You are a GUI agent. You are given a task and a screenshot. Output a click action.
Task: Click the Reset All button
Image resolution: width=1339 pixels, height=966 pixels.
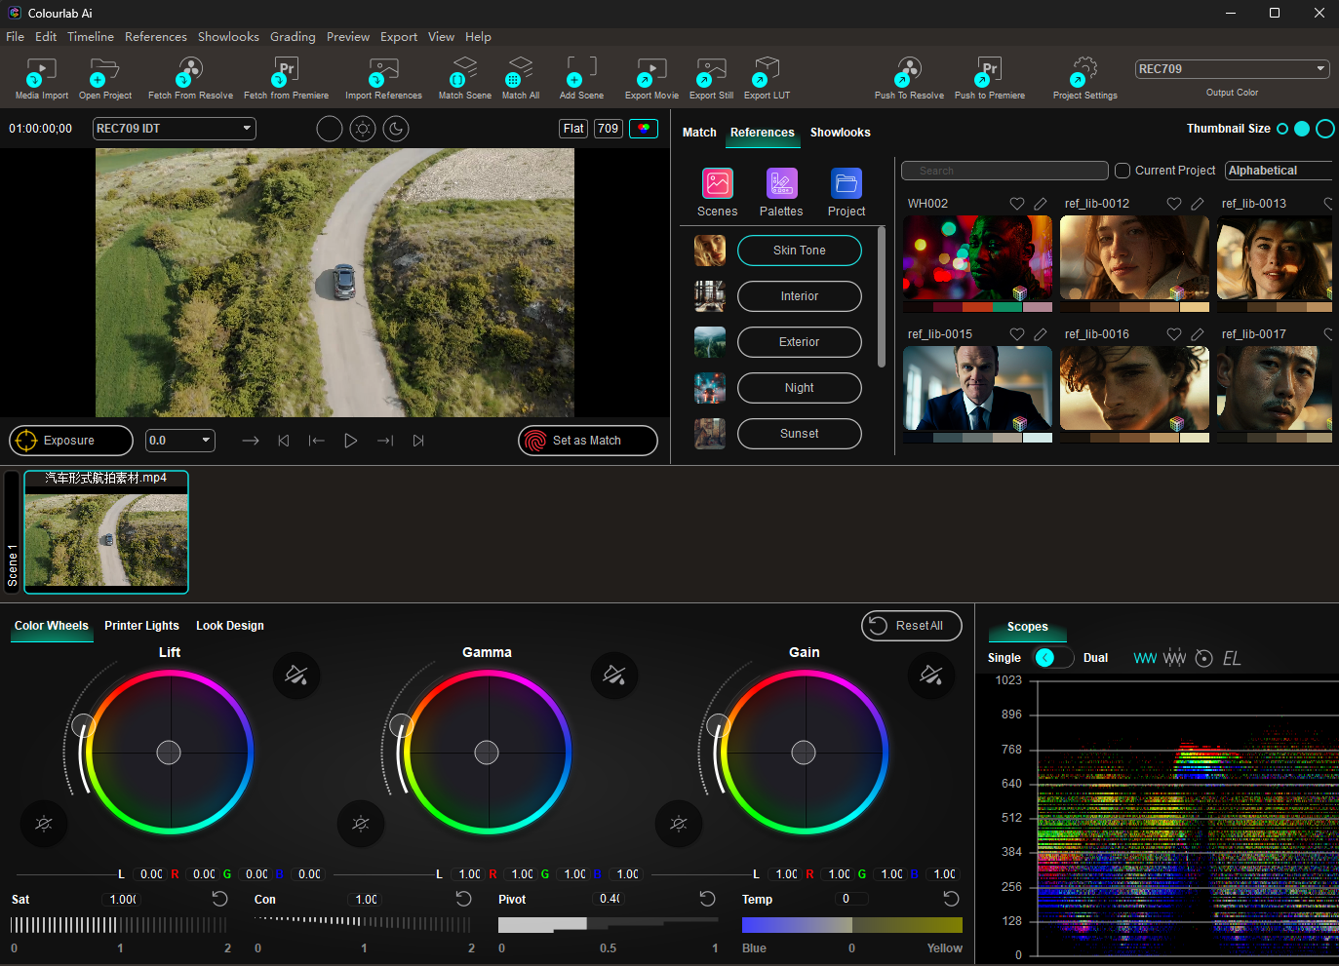912,626
